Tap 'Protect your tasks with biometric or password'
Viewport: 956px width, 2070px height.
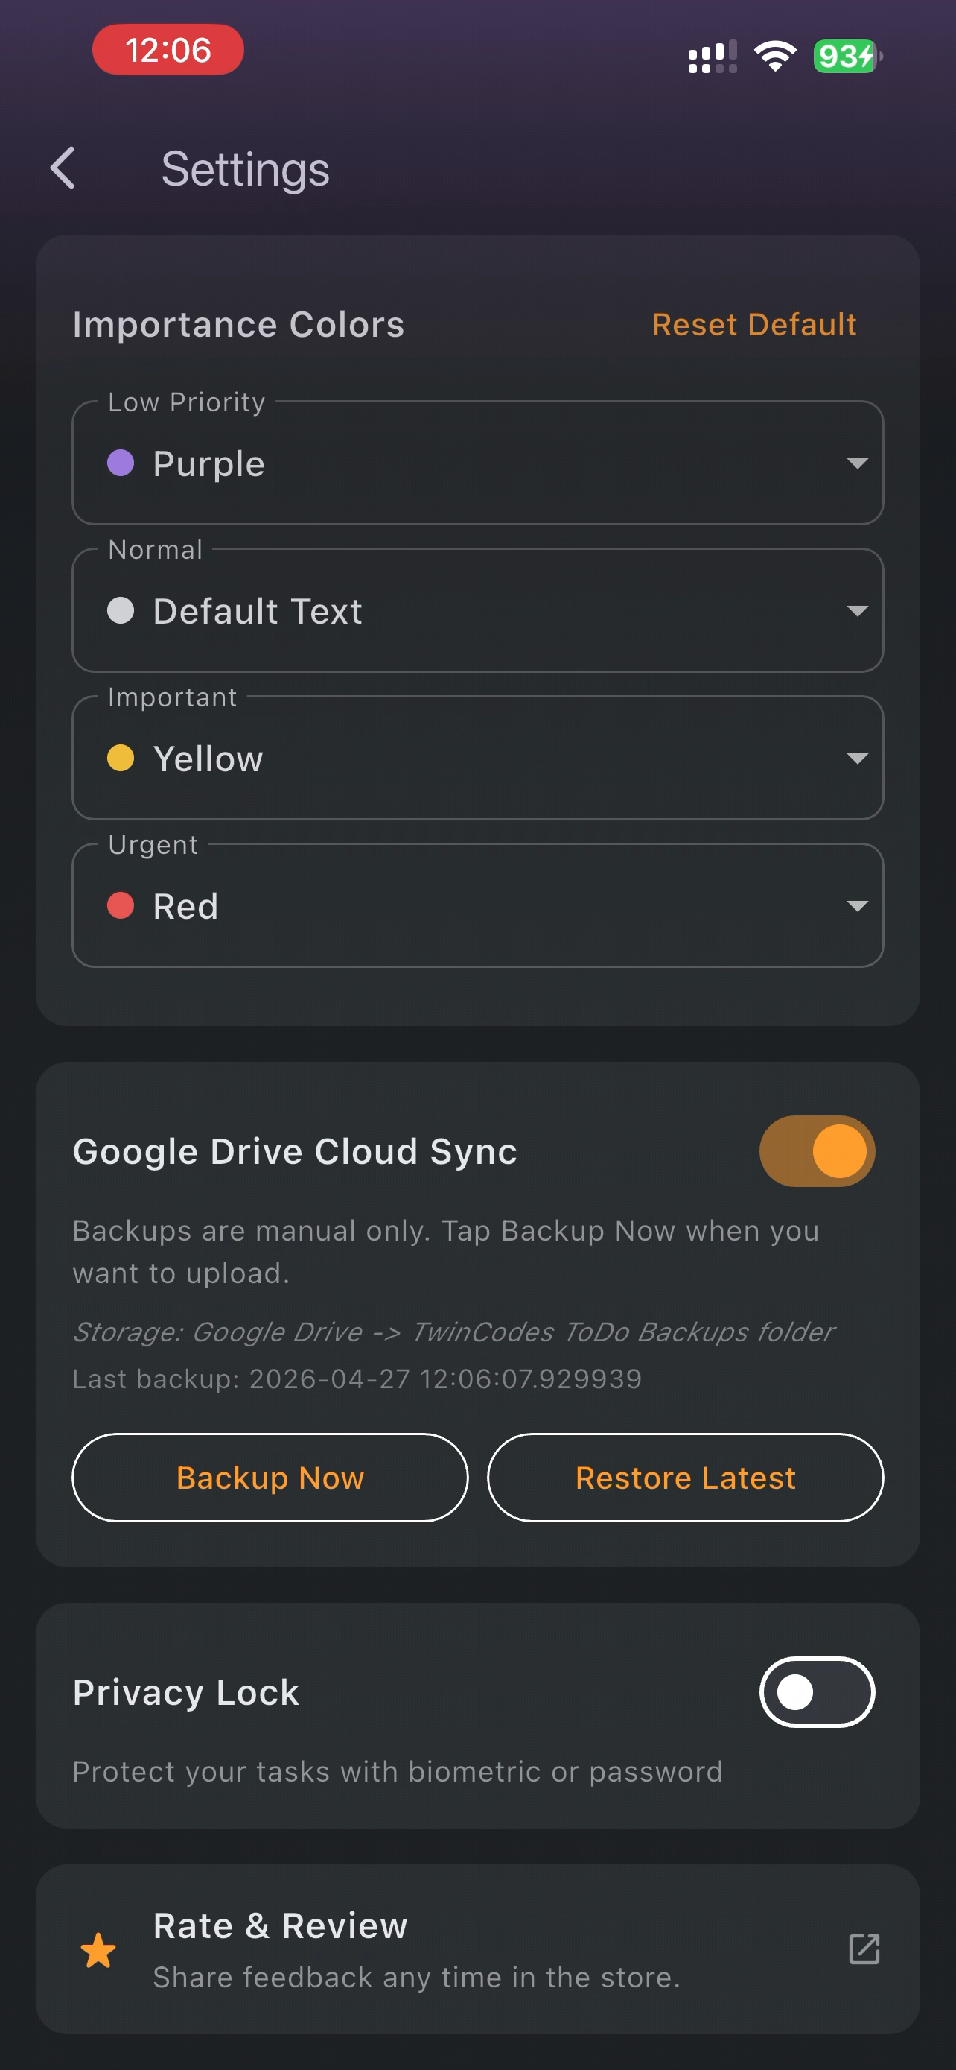tap(398, 1771)
